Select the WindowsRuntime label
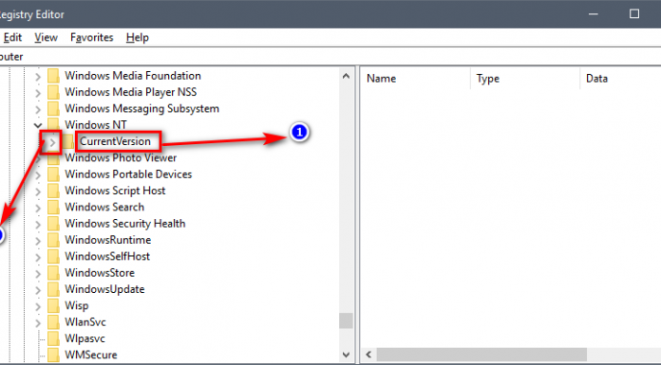The width and height of the screenshot is (661, 365). pos(108,240)
